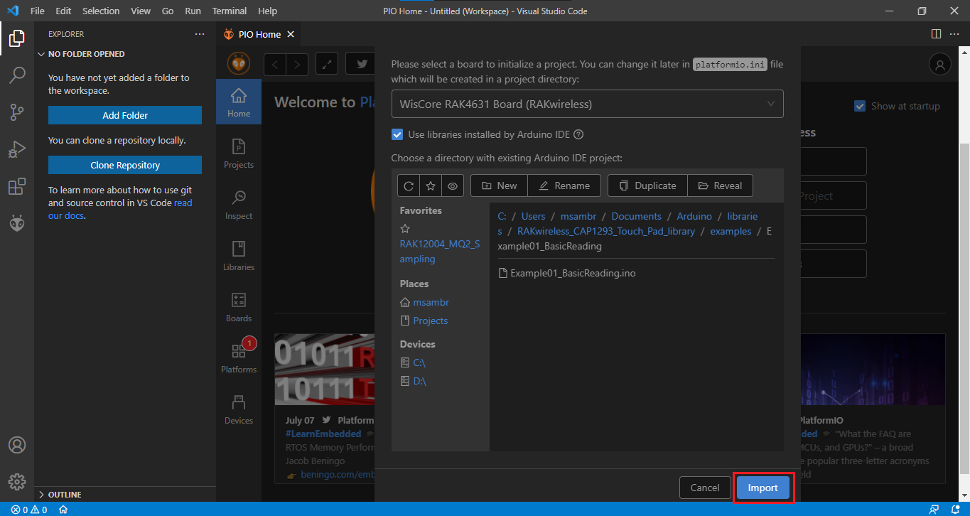
Task: Open Libraries in PIO sidebar
Action: tap(239, 257)
